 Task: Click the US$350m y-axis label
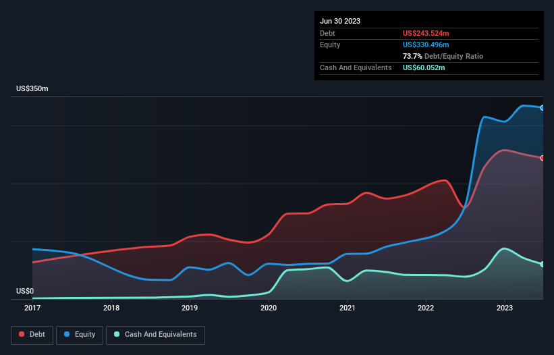pyautogui.click(x=32, y=88)
